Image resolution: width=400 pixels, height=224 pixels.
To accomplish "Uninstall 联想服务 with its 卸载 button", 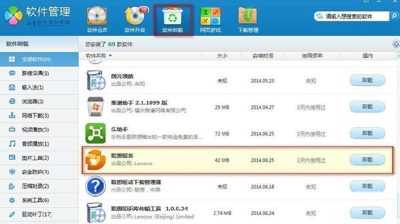I will (x=367, y=160).
